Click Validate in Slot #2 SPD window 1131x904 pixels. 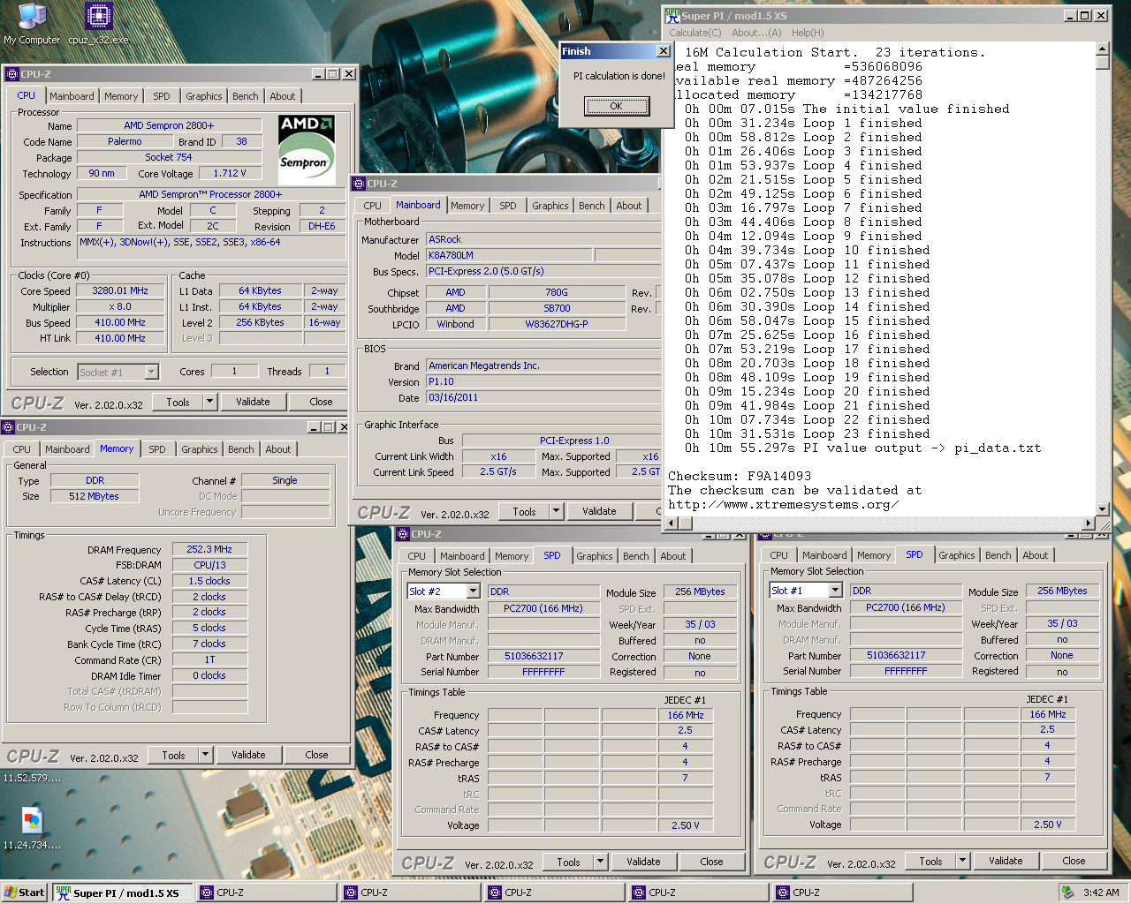(x=643, y=862)
